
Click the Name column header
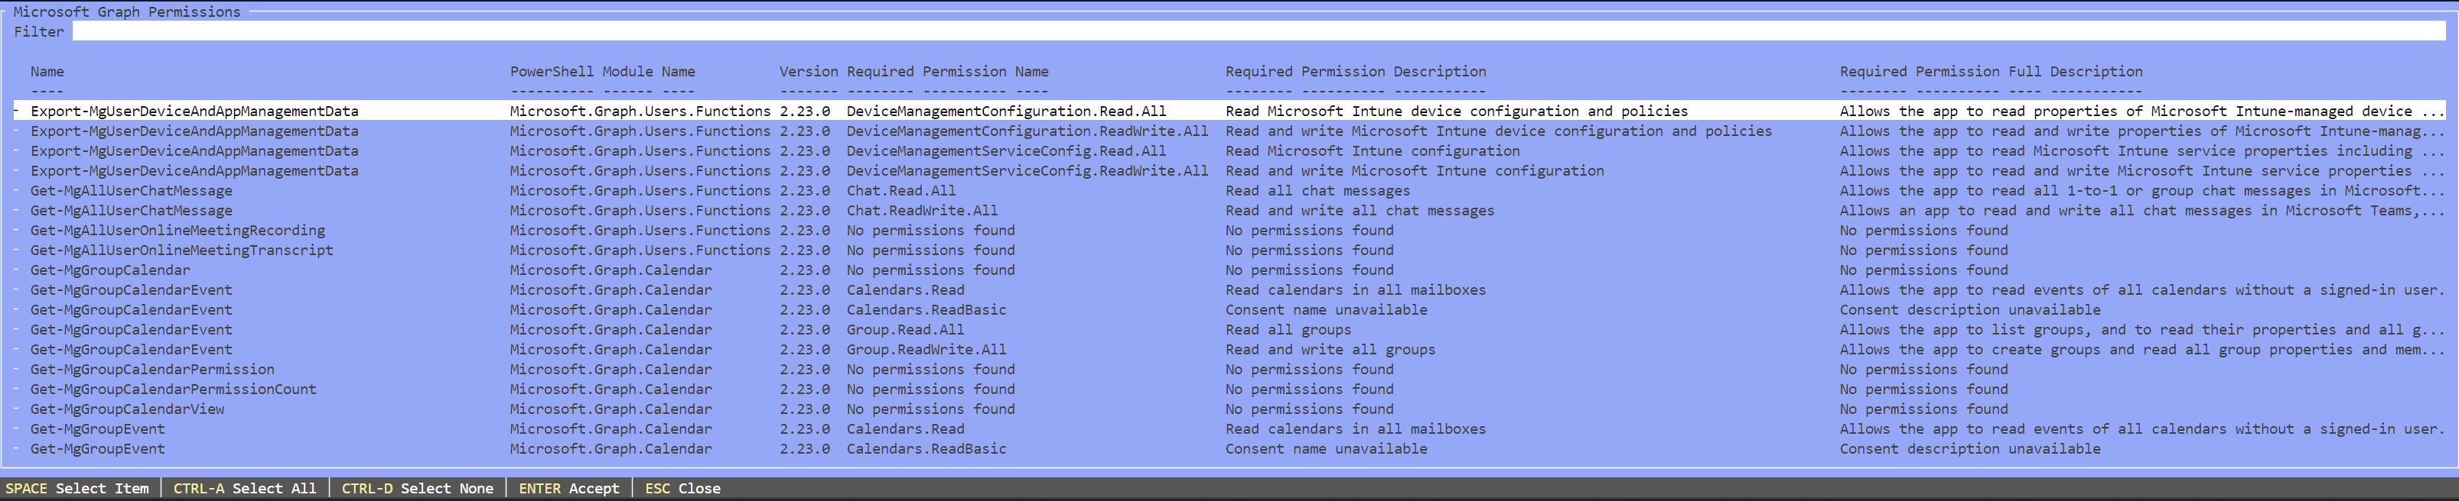pyautogui.click(x=47, y=72)
